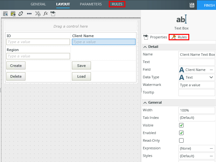Click the Create button on canvas

(16, 66)
